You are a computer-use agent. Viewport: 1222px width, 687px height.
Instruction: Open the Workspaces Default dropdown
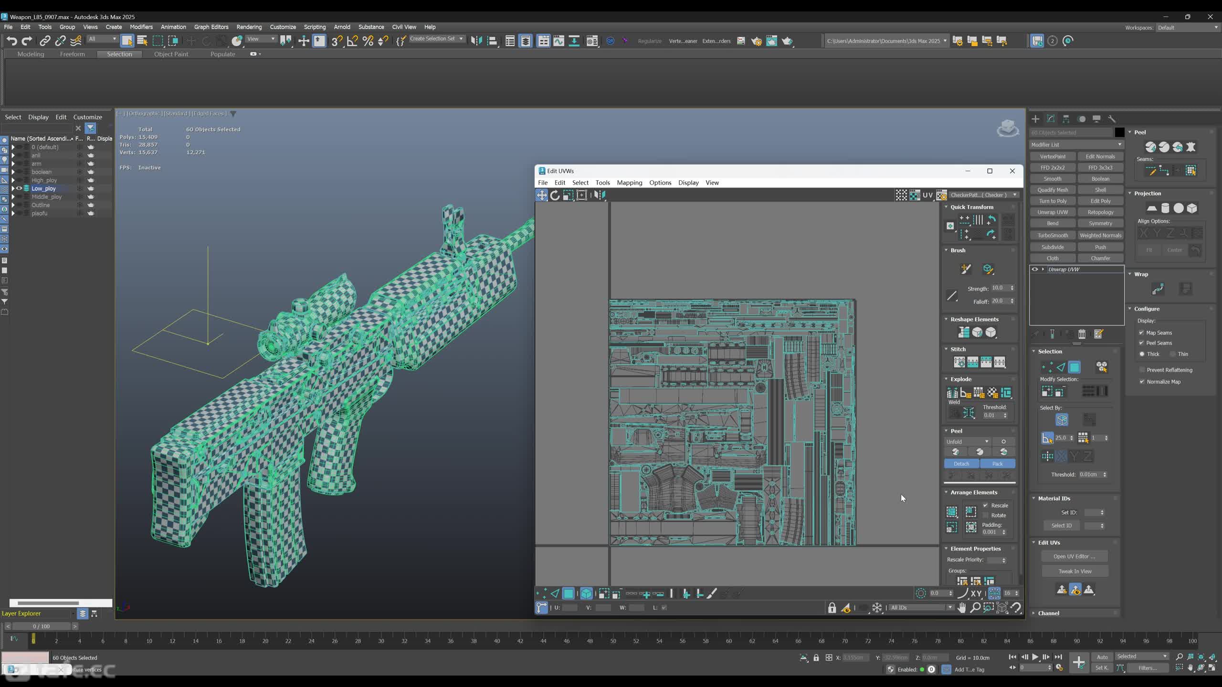[x=1188, y=28]
